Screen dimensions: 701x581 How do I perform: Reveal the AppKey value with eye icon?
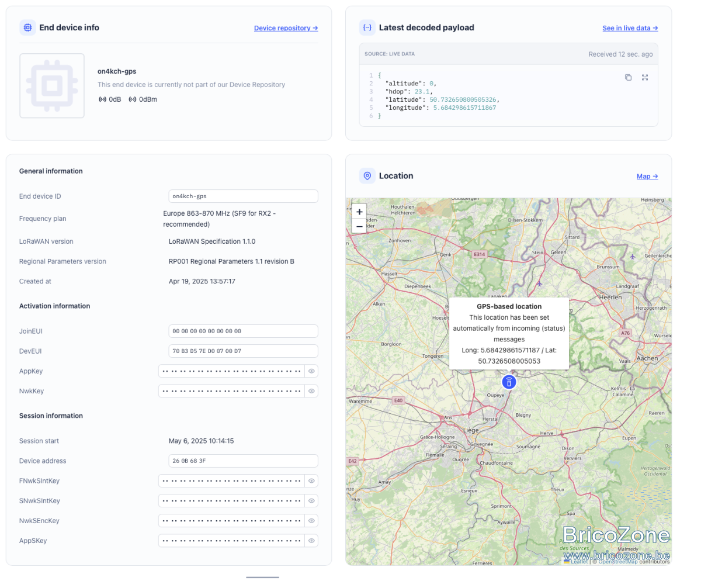click(x=312, y=371)
